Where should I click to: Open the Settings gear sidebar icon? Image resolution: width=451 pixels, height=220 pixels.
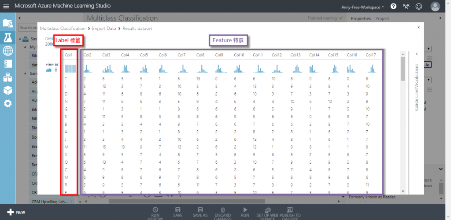(8, 103)
